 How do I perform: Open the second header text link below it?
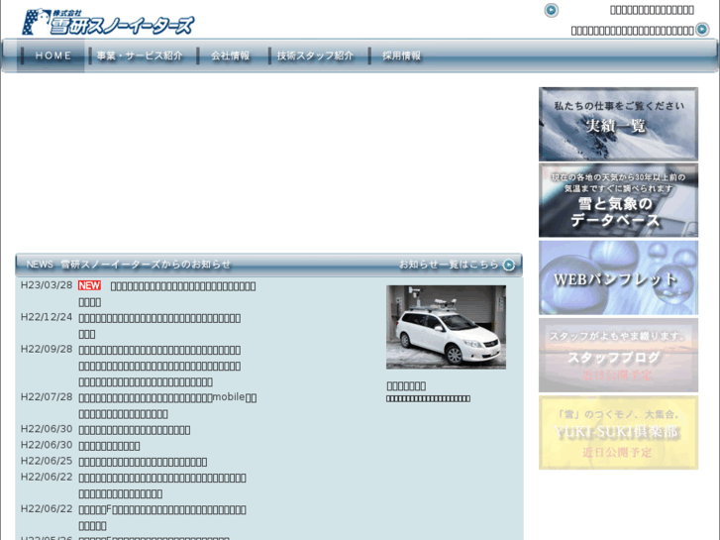coord(632,31)
